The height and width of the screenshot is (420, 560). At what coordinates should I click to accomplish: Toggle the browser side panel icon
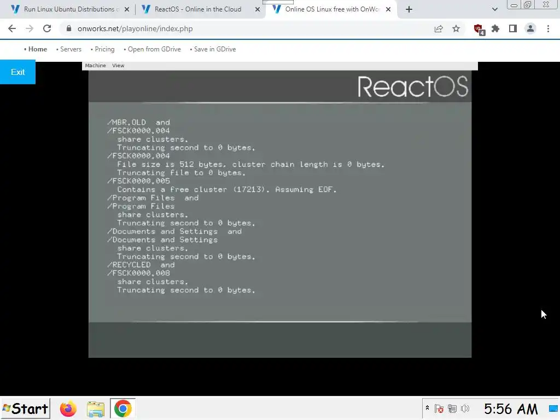coord(513,28)
